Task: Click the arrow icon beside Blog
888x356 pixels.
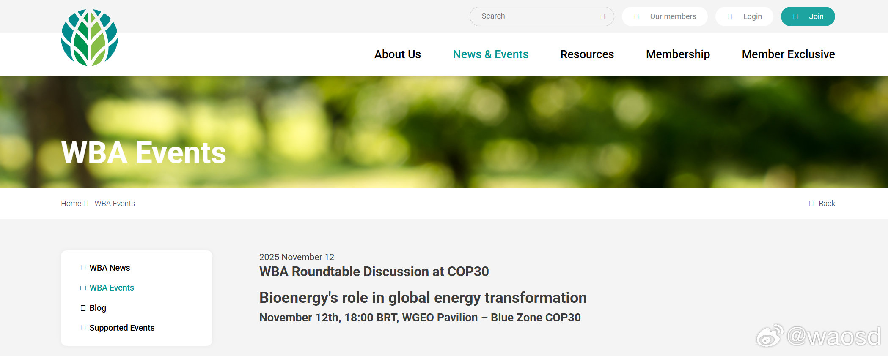Action: pos(83,308)
